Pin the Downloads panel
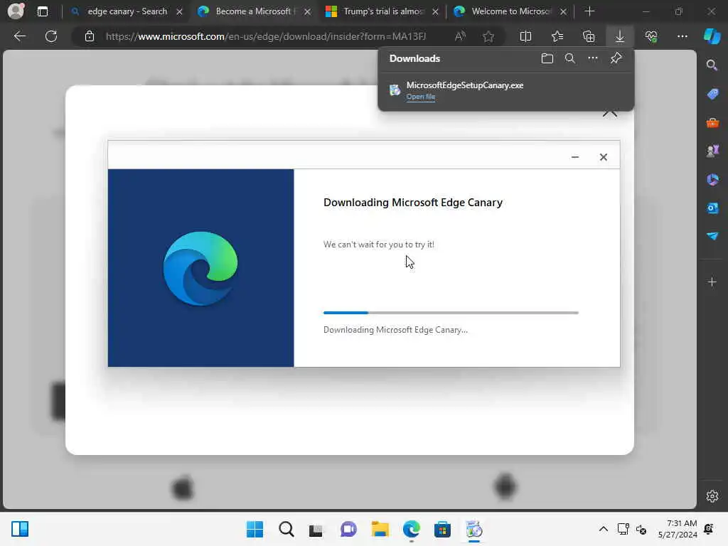The height and width of the screenshot is (546, 728). [616, 58]
